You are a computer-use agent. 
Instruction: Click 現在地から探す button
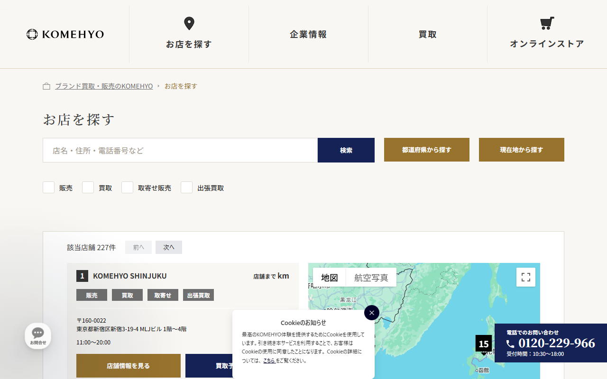point(522,150)
